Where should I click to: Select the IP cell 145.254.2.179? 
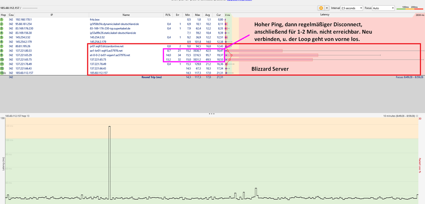click(x=23, y=41)
